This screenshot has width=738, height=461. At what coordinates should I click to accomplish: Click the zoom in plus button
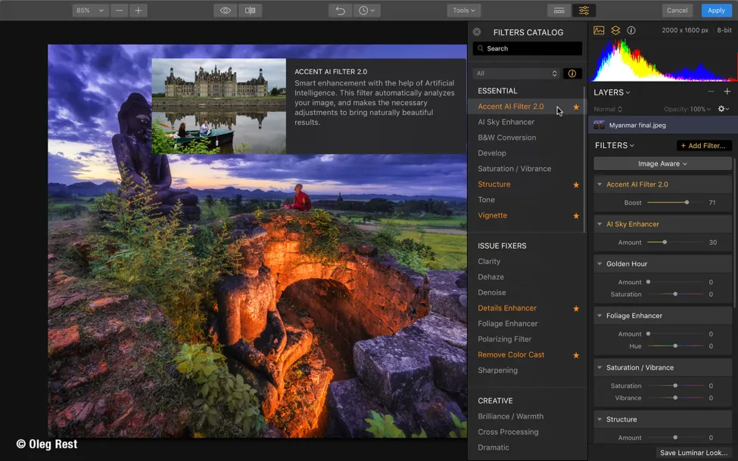(x=138, y=11)
